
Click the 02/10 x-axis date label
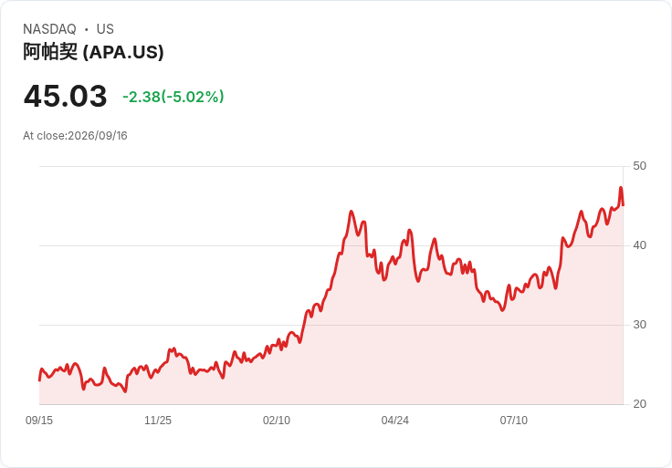coord(277,421)
